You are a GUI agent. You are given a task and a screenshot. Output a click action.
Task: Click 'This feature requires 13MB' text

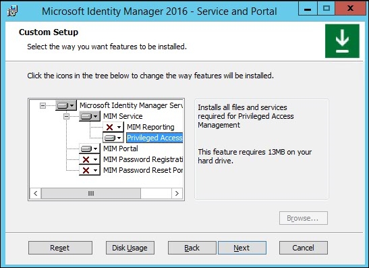click(254, 157)
